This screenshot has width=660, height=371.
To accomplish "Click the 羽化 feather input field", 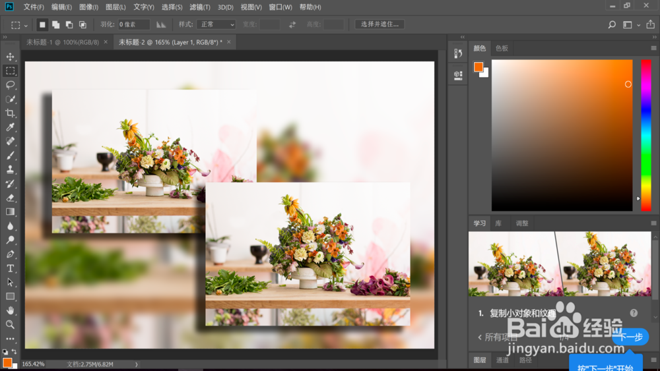I will pyautogui.click(x=133, y=24).
